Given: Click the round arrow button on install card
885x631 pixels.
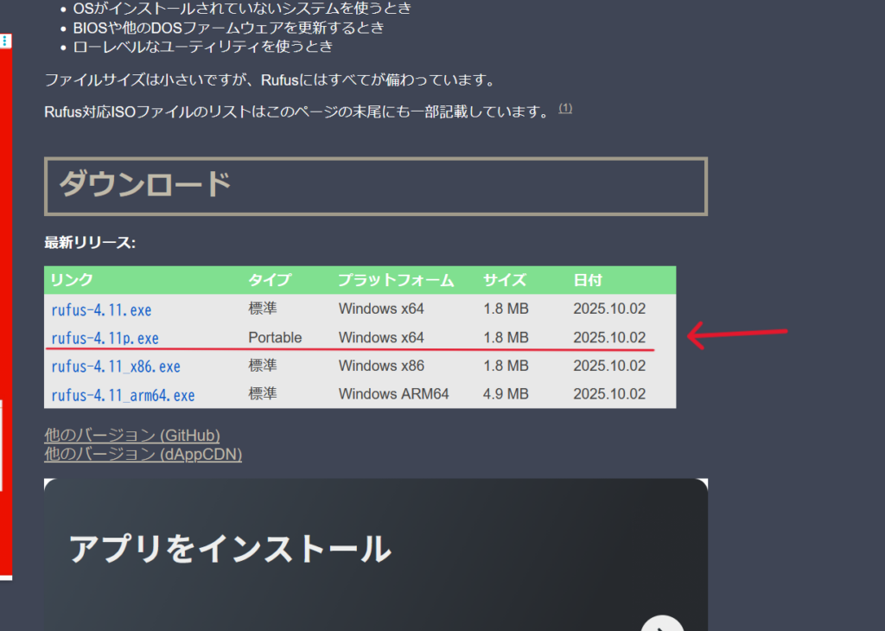Looking at the screenshot, I should [x=663, y=624].
